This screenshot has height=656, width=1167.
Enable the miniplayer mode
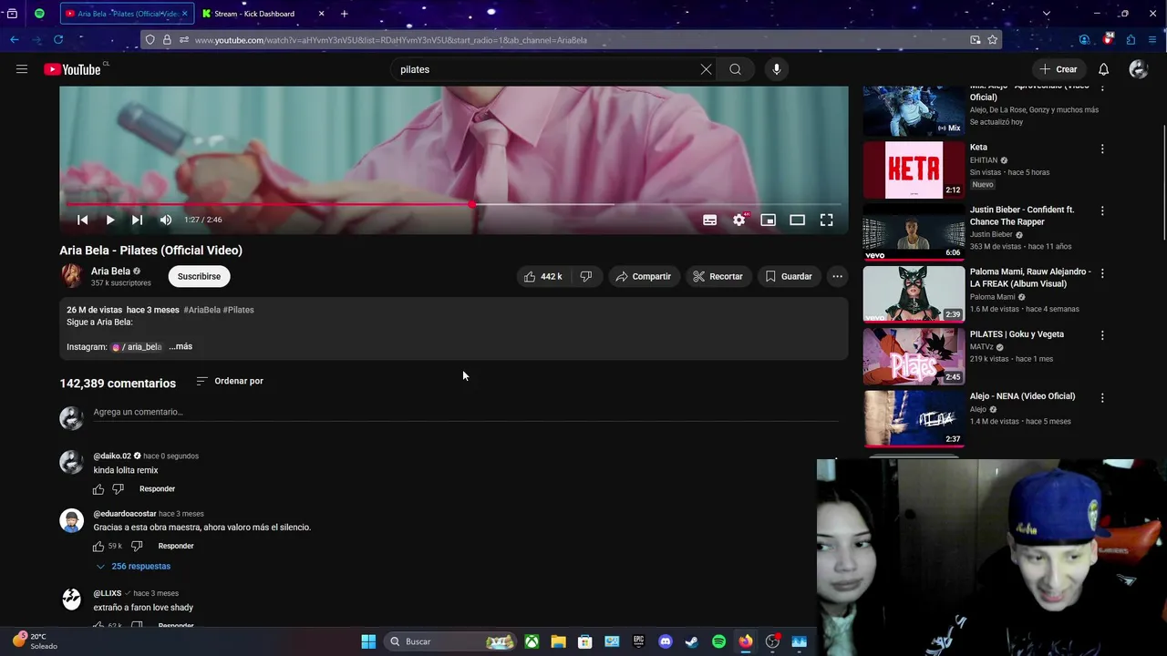(769, 220)
